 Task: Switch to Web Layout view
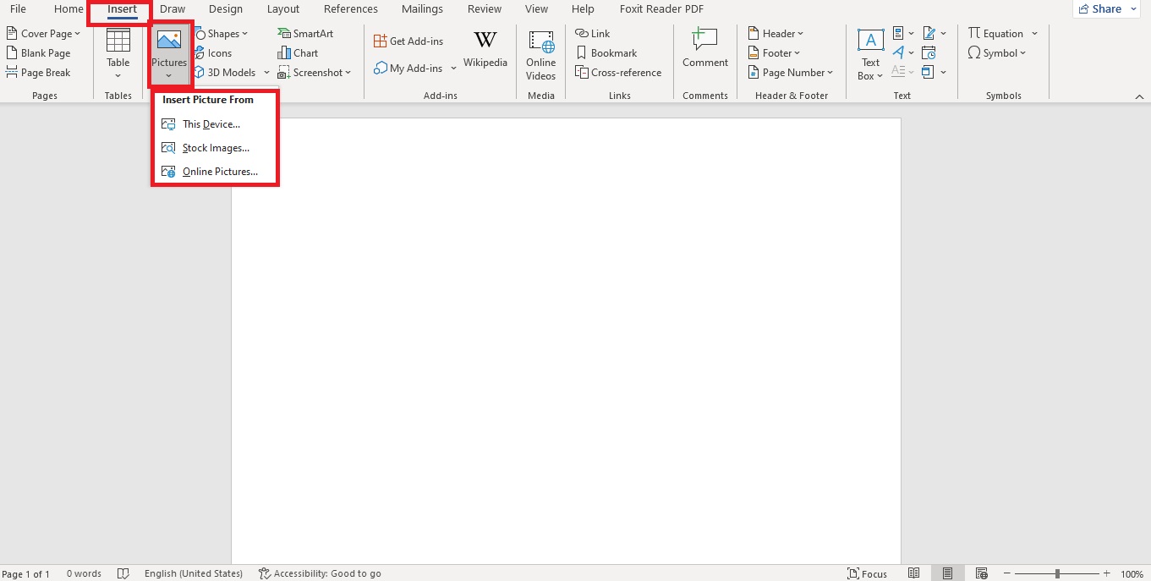coord(981,573)
